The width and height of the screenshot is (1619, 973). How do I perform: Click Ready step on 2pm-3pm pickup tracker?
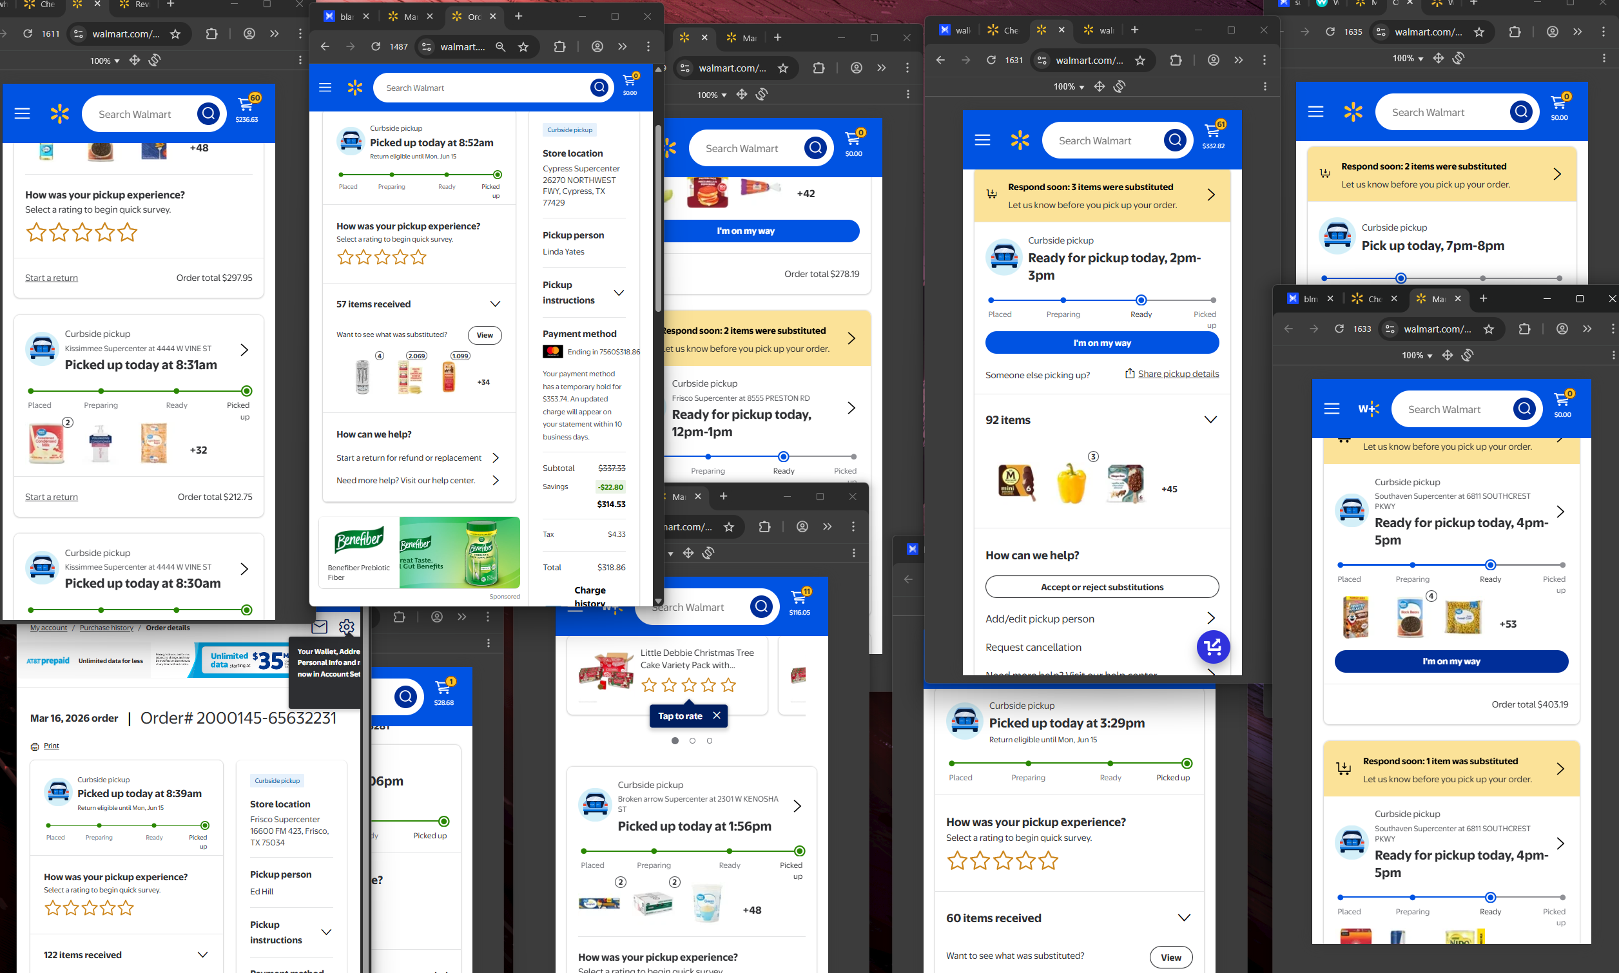tap(1140, 300)
